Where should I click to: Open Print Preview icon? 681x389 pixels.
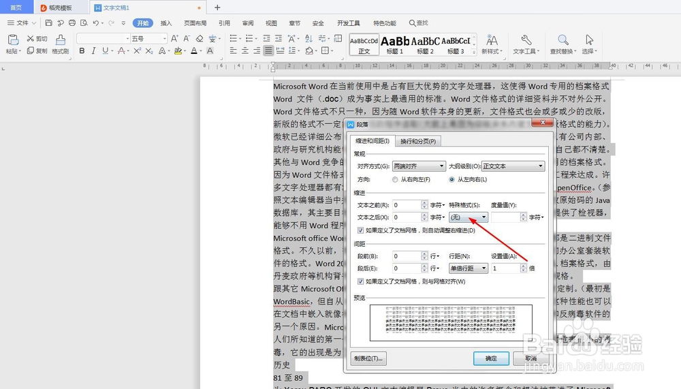click(84, 22)
